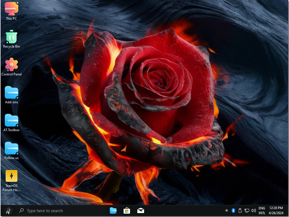Click the star-shaped tray icon

[226, 211]
